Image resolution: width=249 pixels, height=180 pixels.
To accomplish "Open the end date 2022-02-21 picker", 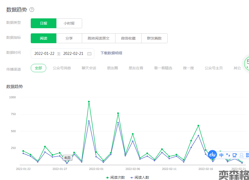I will [73, 54].
